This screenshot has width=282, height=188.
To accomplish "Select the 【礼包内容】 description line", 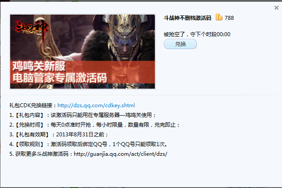I will click(83, 115).
